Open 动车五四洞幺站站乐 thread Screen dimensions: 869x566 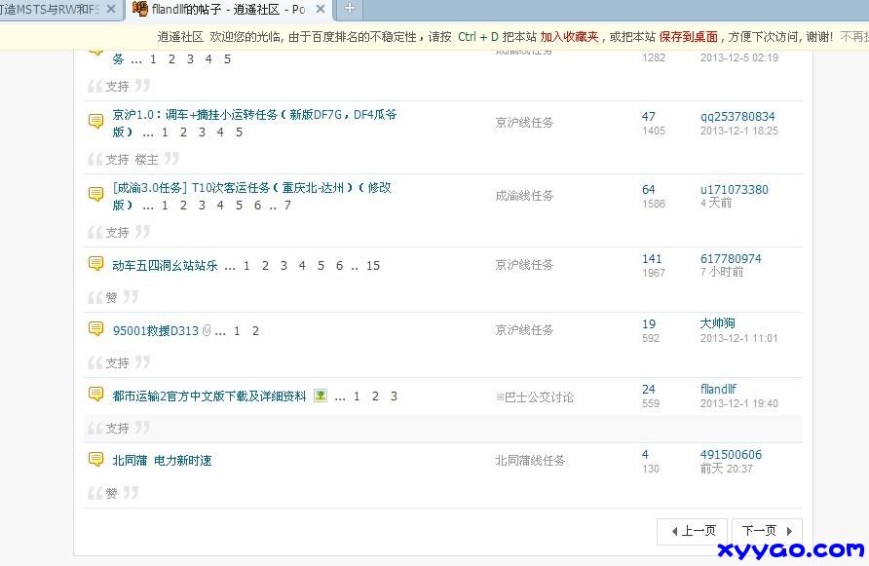point(166,265)
